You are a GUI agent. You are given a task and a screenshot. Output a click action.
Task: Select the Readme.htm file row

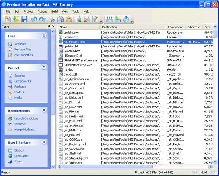tap(135, 51)
